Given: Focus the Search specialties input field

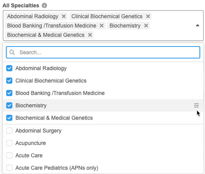Looking at the screenshot, I should (x=103, y=52).
